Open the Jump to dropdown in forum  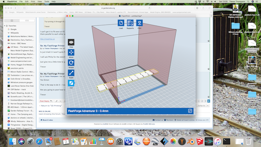[203, 106]
